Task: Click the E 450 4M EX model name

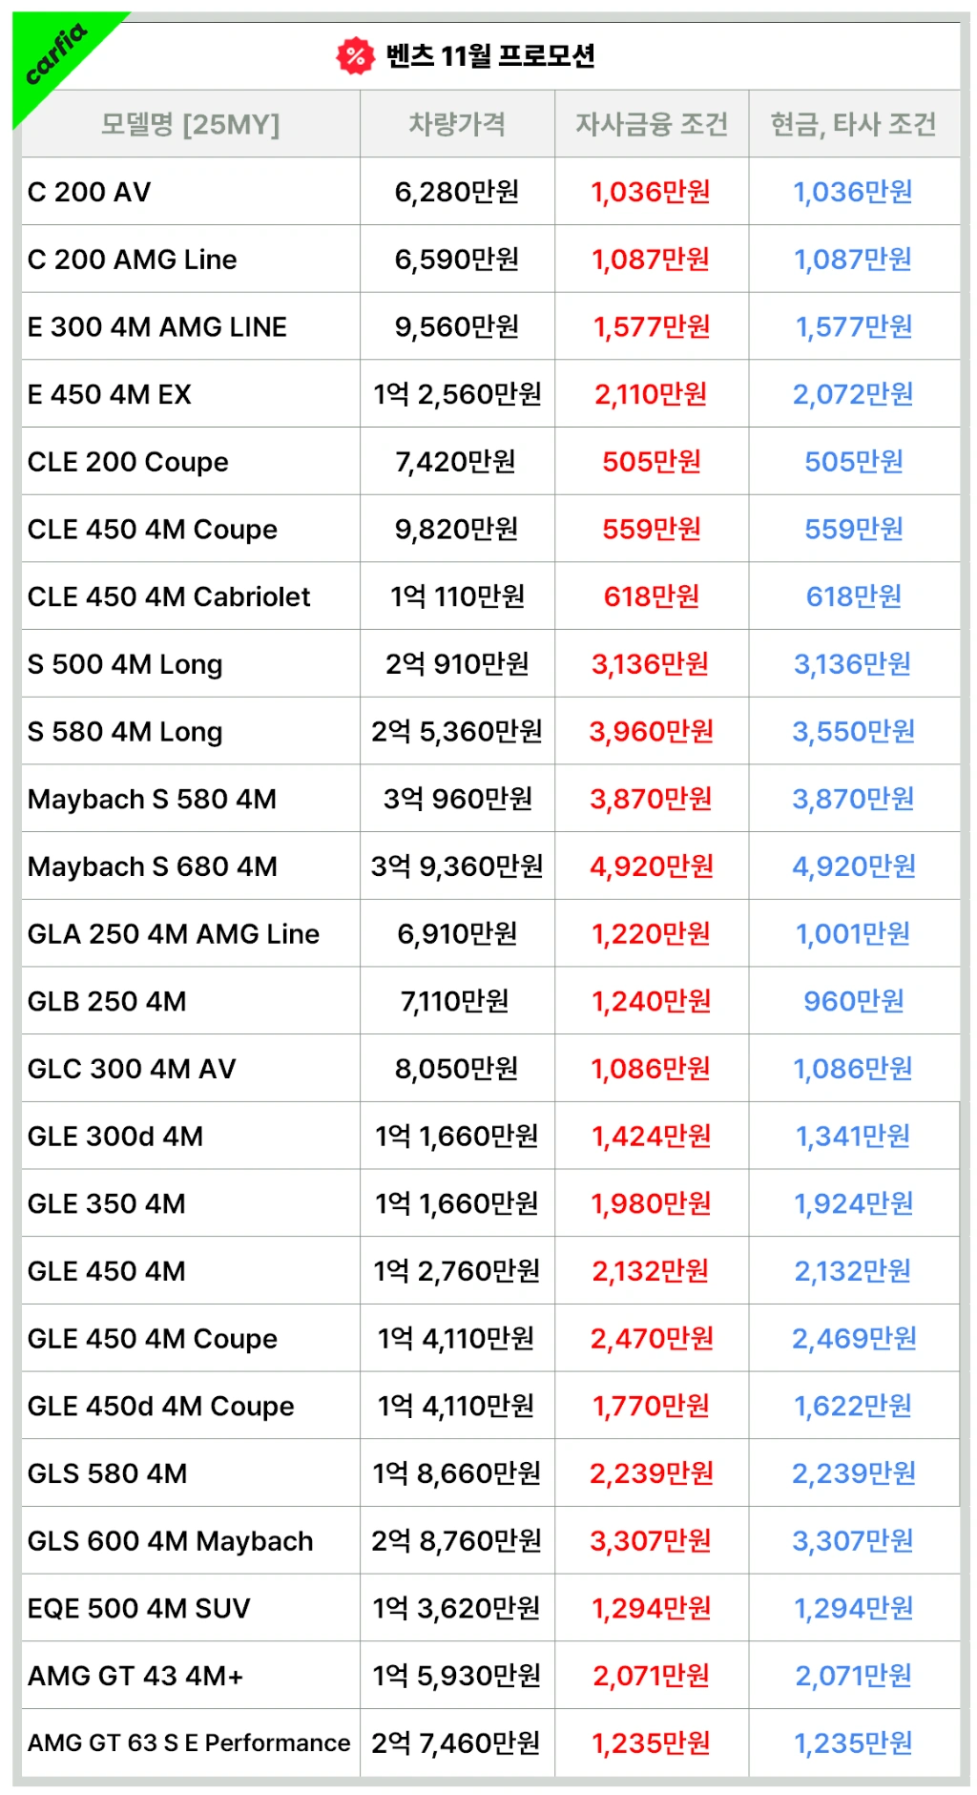Action: click(x=110, y=394)
